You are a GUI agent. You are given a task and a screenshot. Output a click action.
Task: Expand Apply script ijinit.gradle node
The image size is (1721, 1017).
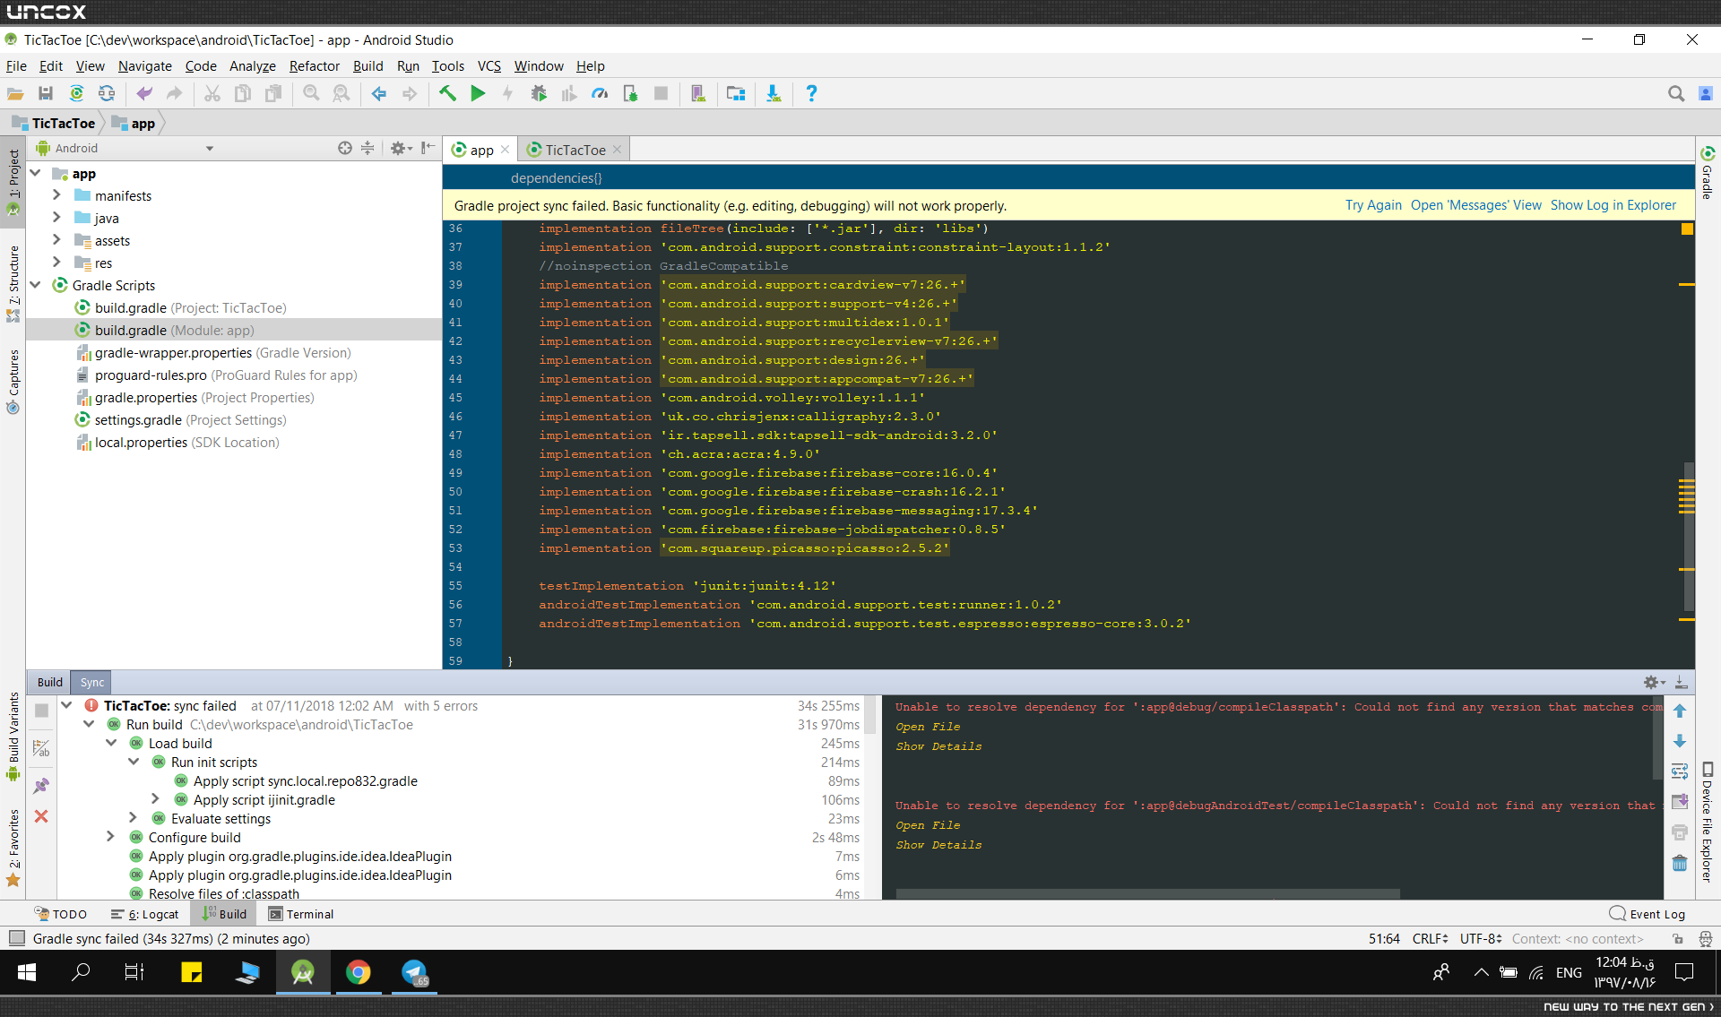pyautogui.click(x=155, y=799)
